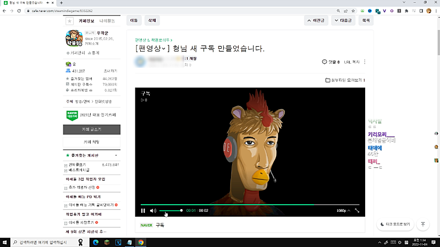Open the 통계 statistics chart link

click(94, 53)
